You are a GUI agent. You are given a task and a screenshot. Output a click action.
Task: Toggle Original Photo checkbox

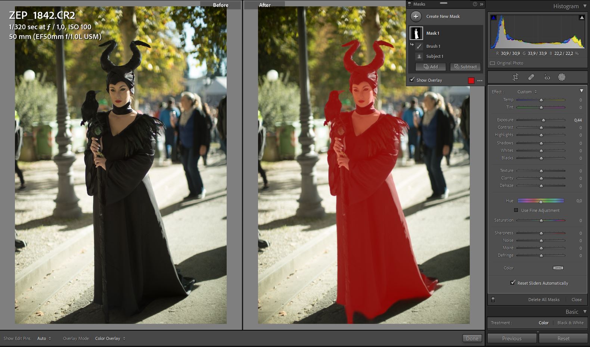(x=493, y=63)
